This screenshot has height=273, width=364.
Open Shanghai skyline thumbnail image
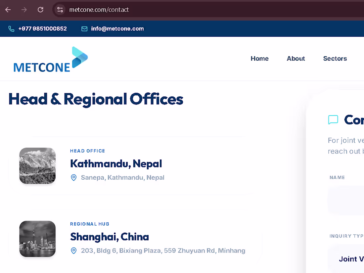[37, 239]
